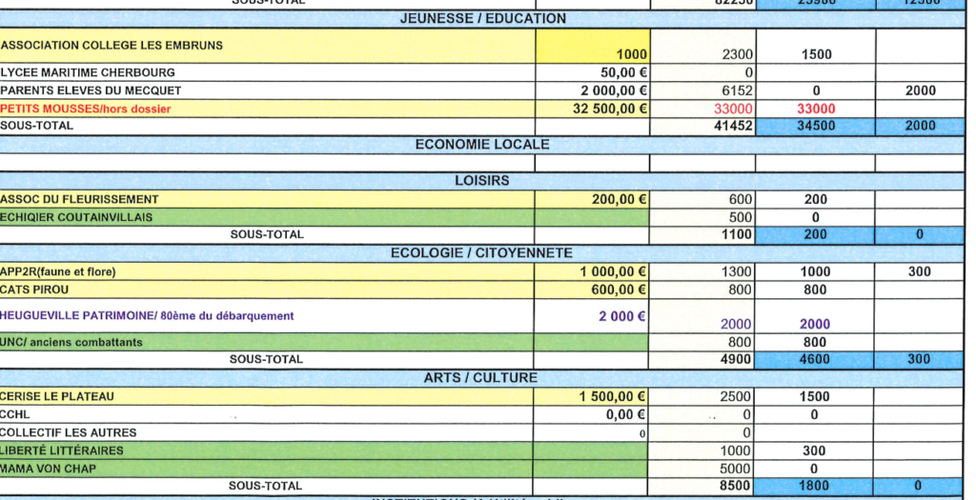The height and width of the screenshot is (500, 976).
Task: Click the 200,00 € amount for Fleurissement
Action: pos(620,200)
